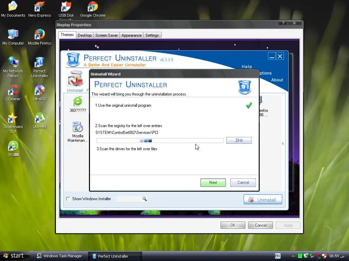Click the search input field
The image size is (349, 261).
tap(128, 199)
